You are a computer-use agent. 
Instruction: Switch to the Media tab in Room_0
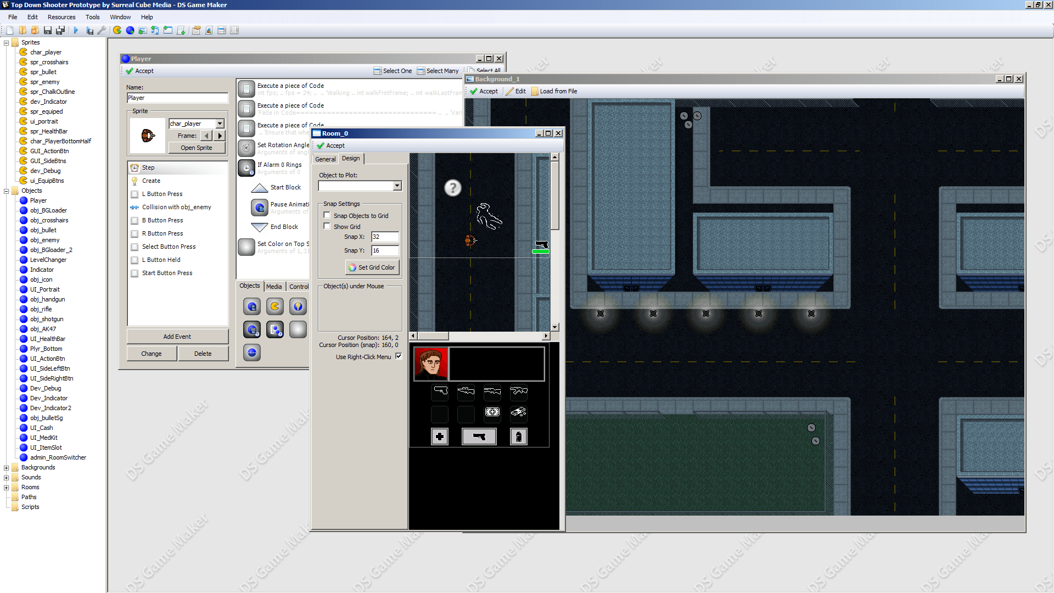pyautogui.click(x=274, y=286)
